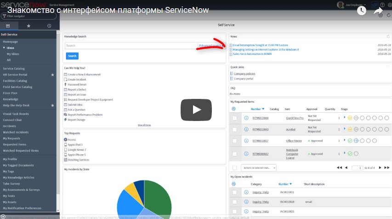The width and height of the screenshot is (392, 219).
Task: Click the Watch Later clock icon
Action: pyautogui.click(x=362, y=11)
